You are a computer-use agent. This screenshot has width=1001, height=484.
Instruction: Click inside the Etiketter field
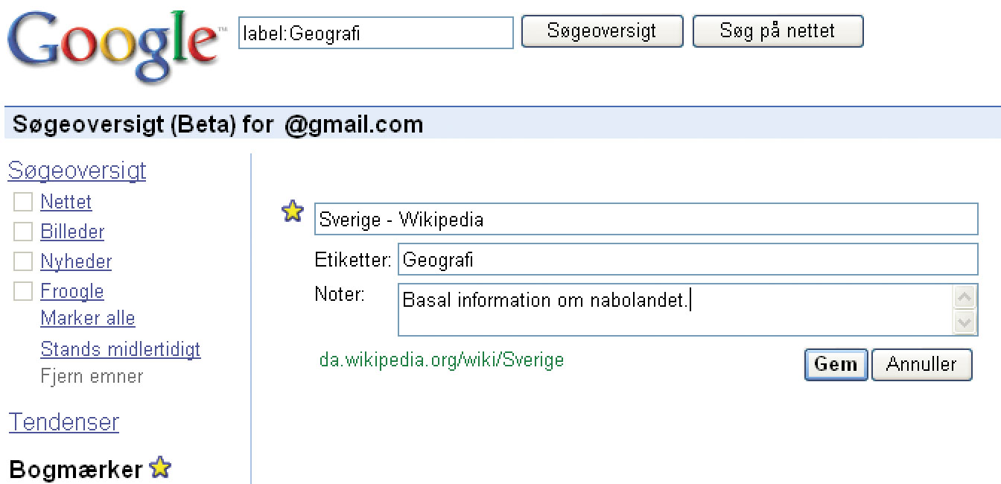pos(670,259)
